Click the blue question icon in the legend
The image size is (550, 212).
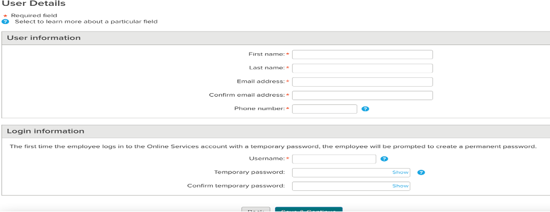5,22
